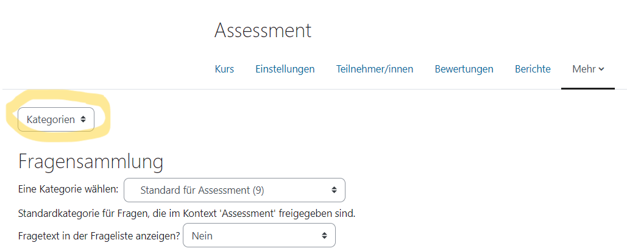Image resolution: width=627 pixels, height=251 pixels.
Task: Click the Assessment course title
Action: click(x=263, y=30)
